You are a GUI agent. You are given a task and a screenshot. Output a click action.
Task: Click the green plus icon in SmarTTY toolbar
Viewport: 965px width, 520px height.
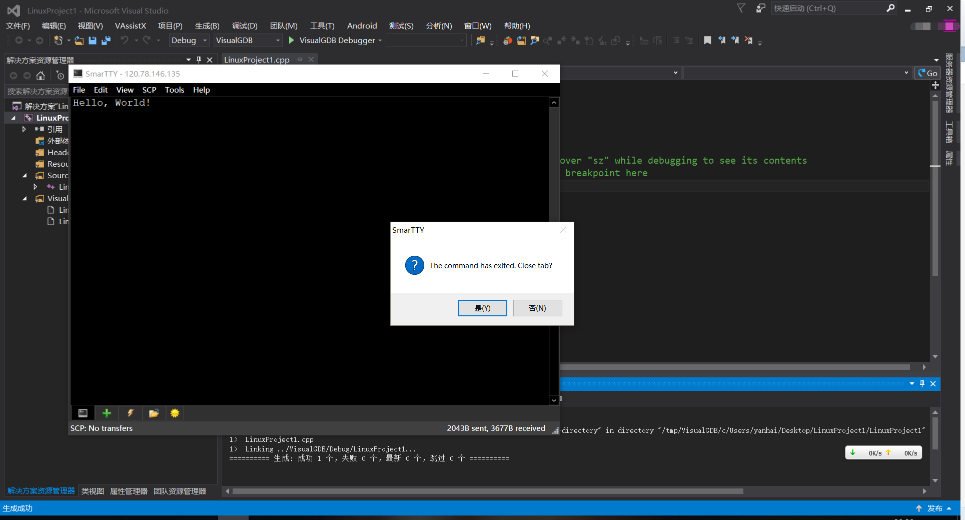107,413
